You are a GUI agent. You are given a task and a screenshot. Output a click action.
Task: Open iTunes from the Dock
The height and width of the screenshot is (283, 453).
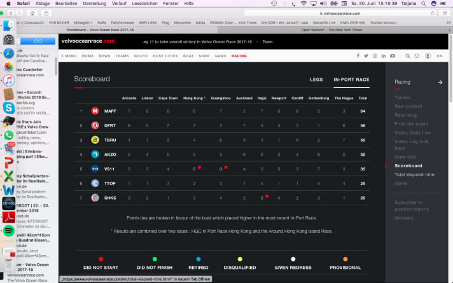[x=9, y=80]
